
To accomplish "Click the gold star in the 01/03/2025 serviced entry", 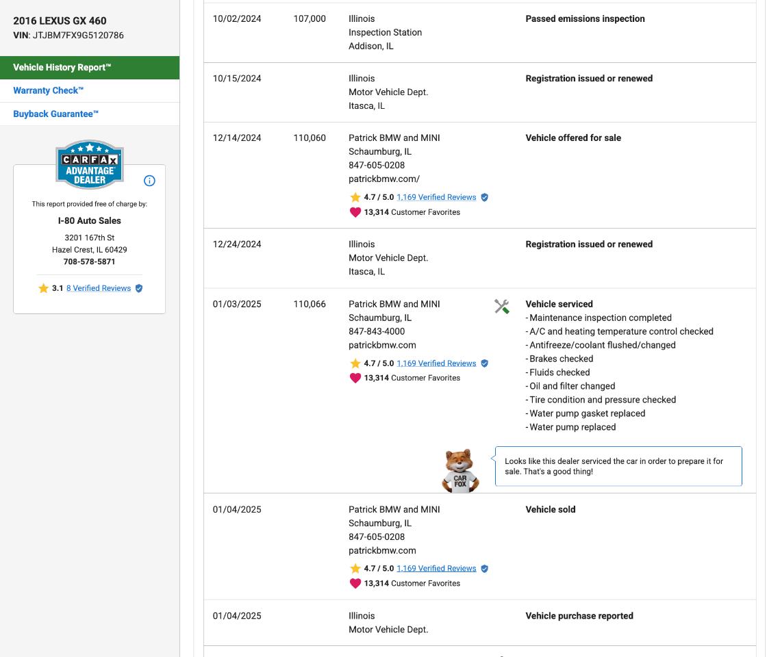I will pos(355,363).
